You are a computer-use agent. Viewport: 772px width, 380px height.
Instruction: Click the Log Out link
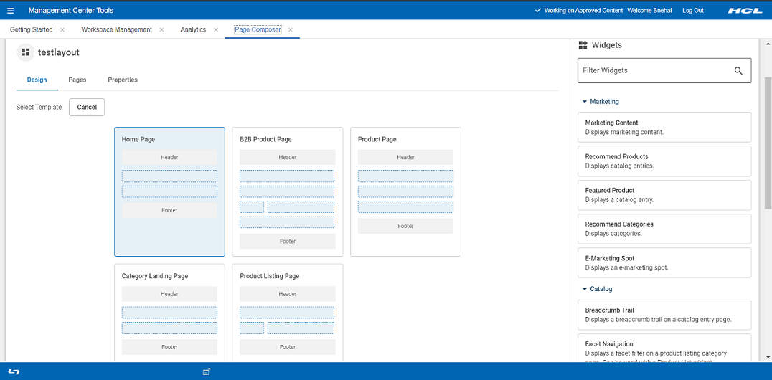[x=692, y=11]
